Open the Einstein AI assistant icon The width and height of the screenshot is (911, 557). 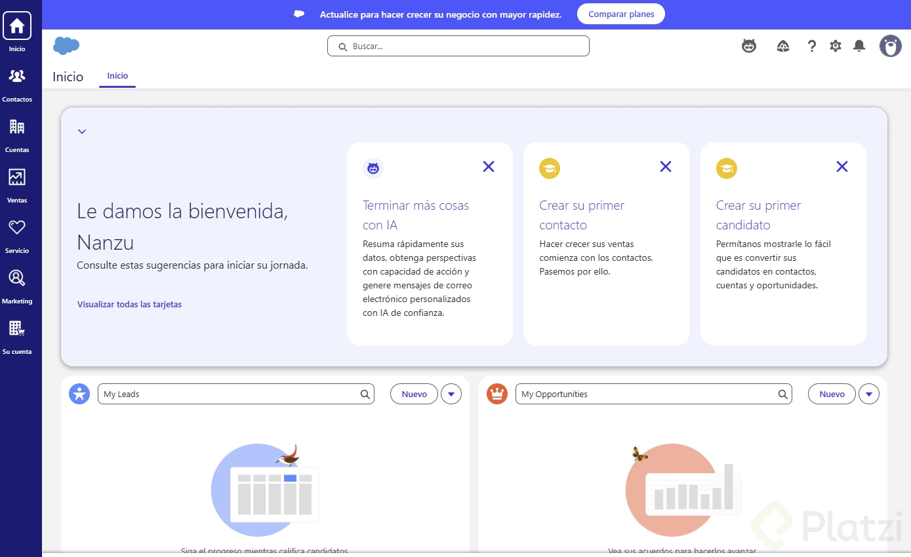[749, 46]
